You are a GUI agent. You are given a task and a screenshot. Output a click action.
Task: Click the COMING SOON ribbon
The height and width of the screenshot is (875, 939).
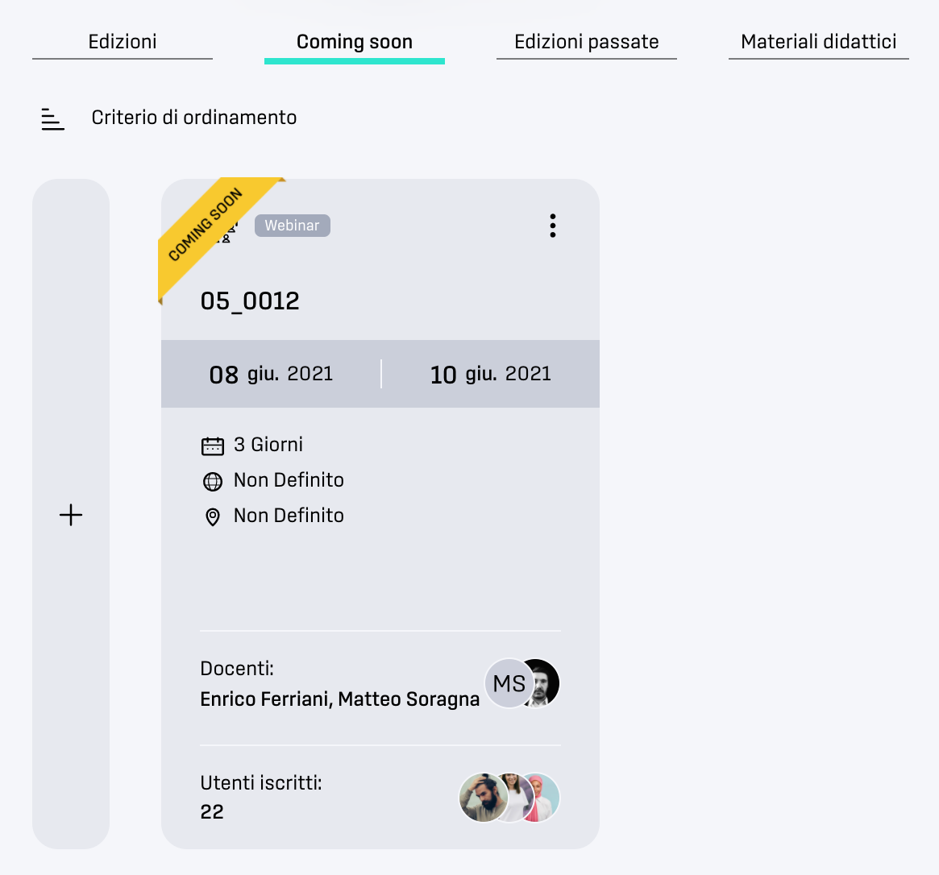(x=206, y=225)
